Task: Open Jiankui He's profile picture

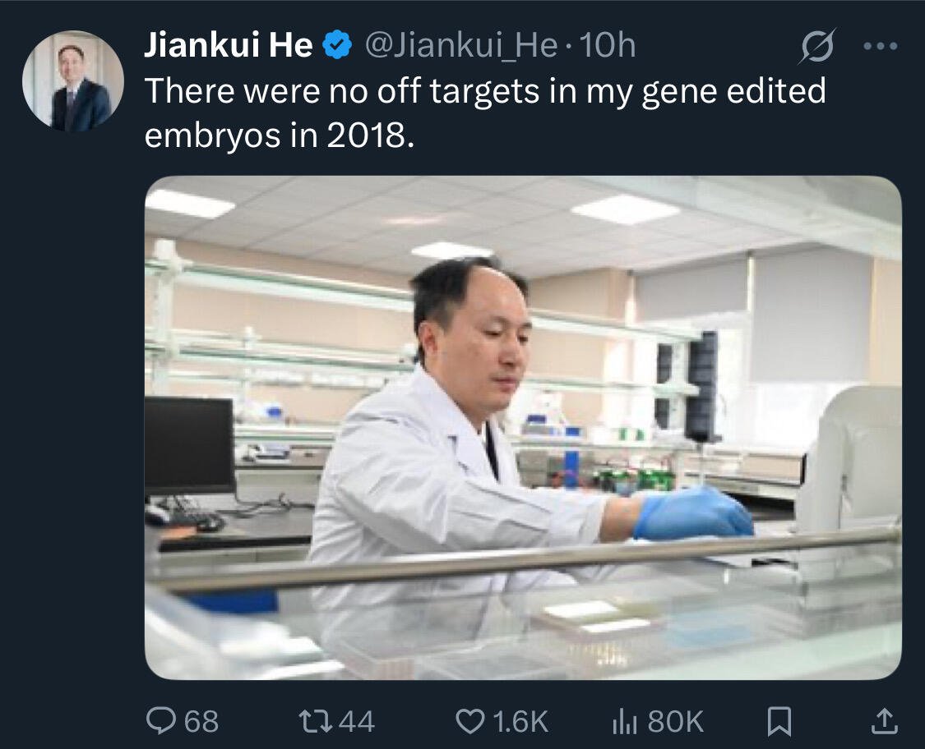Action: coord(73,80)
